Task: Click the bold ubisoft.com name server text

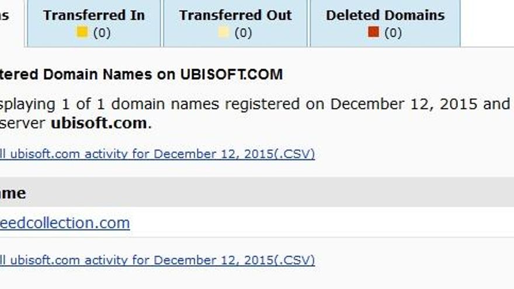Action: [x=98, y=124]
